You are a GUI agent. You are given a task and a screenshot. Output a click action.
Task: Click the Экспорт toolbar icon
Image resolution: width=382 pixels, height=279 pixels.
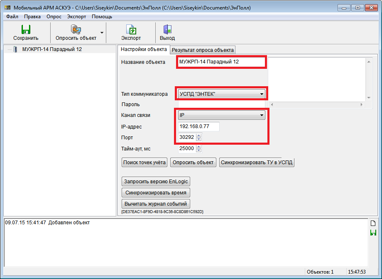coord(131,29)
